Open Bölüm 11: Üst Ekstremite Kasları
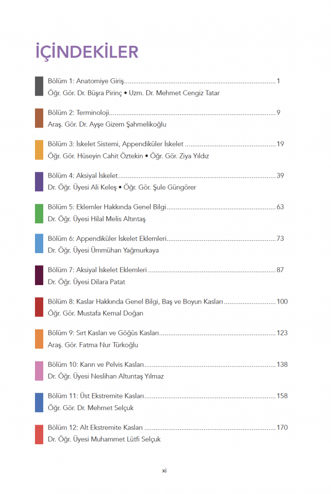 pyautogui.click(x=168, y=396)
